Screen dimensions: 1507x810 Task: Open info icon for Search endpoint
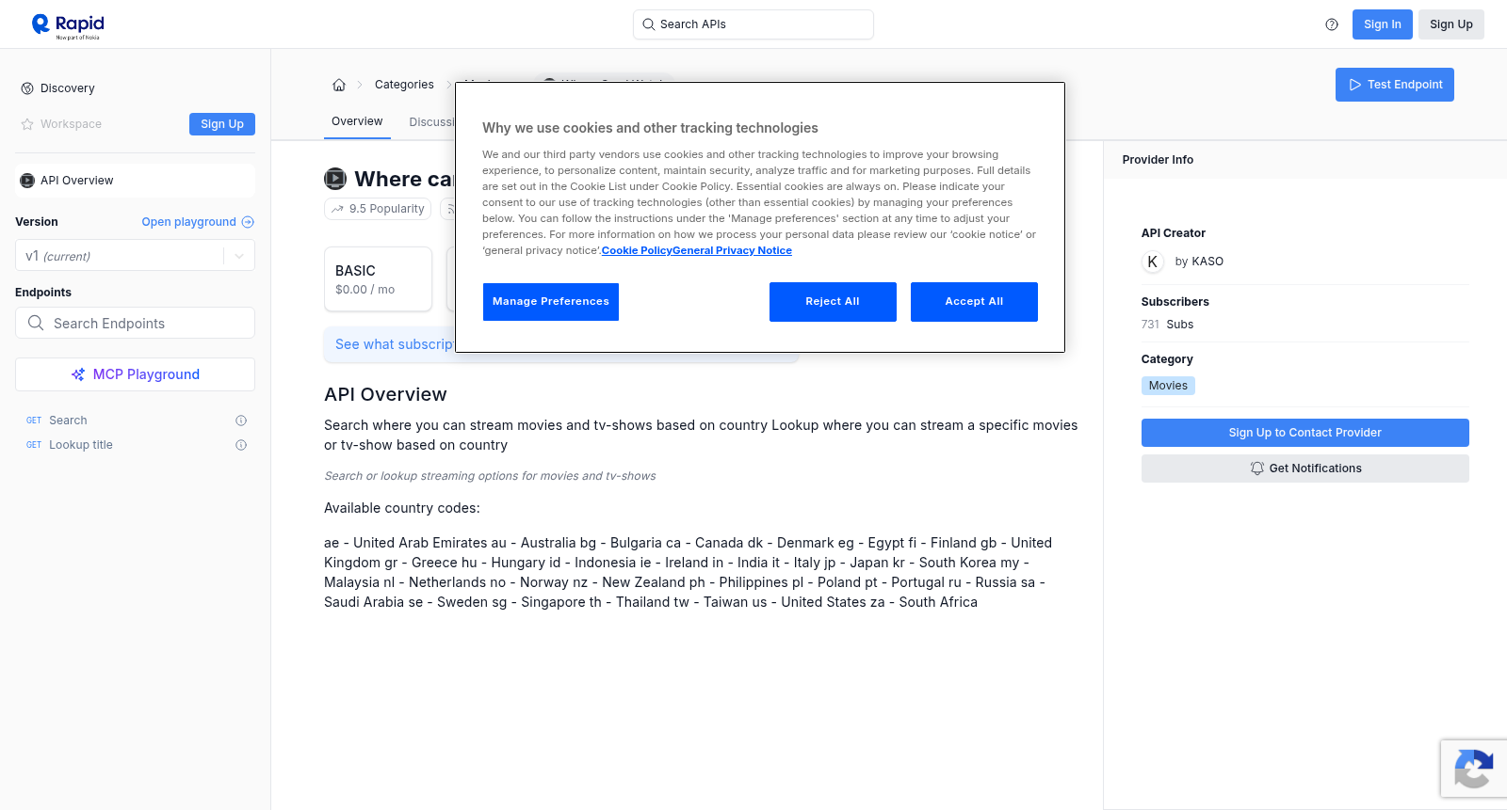point(241,421)
